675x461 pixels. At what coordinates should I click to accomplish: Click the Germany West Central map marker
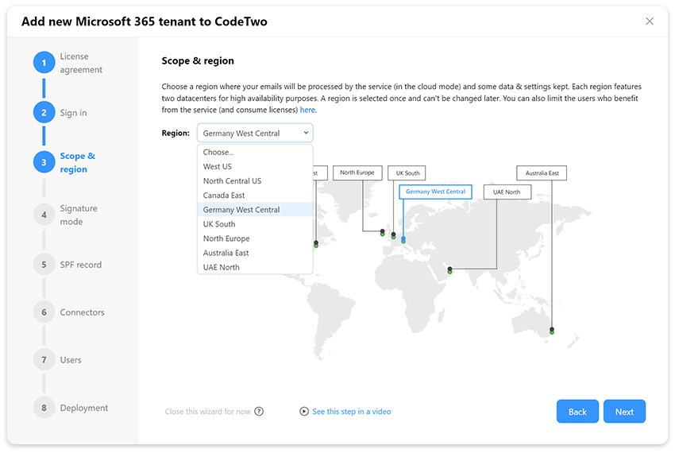coord(403,239)
